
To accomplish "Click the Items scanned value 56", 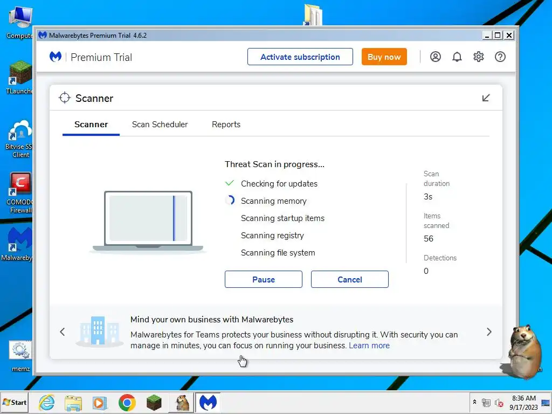I will (x=429, y=239).
